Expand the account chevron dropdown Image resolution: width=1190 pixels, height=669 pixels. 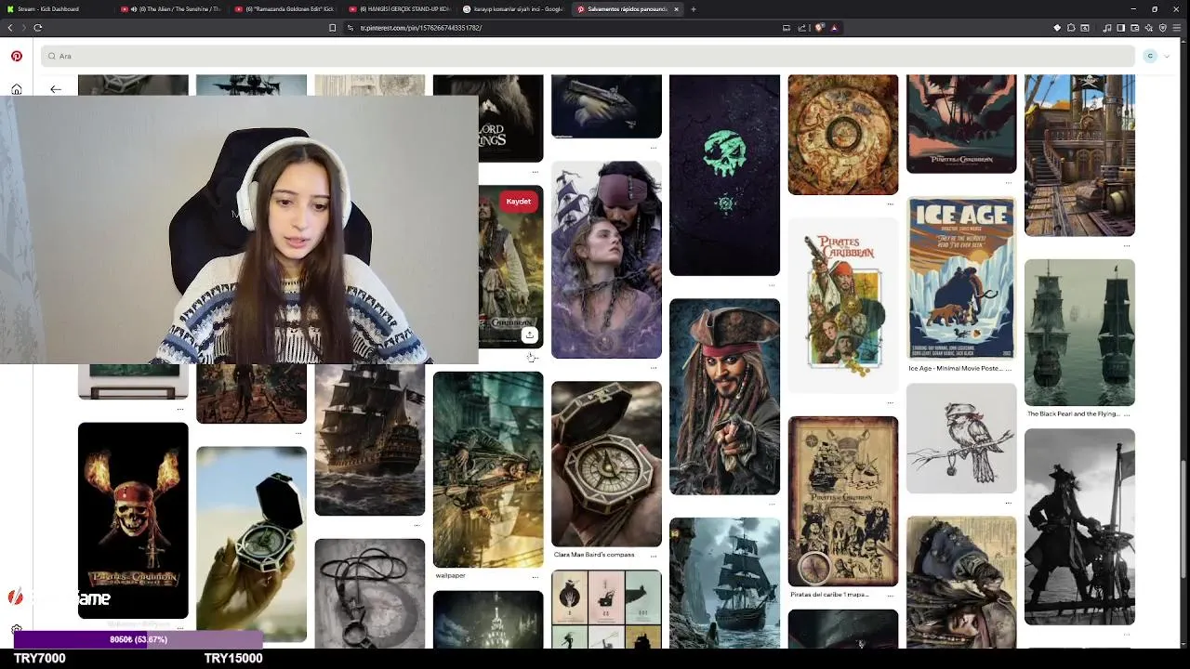tap(1167, 56)
